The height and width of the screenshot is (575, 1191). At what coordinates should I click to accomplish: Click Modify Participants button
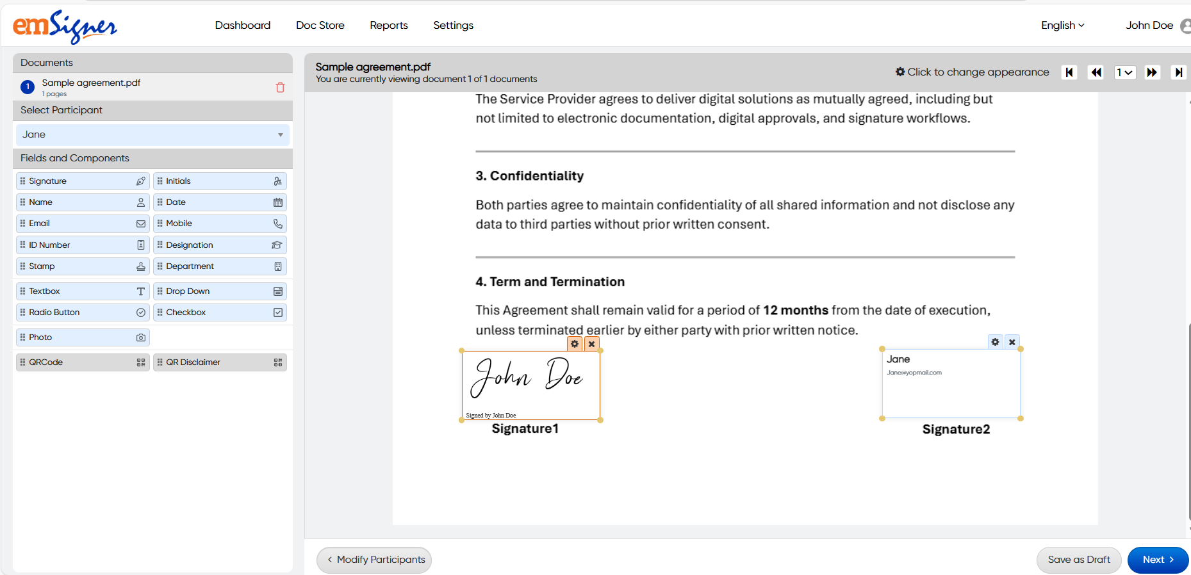click(x=374, y=560)
